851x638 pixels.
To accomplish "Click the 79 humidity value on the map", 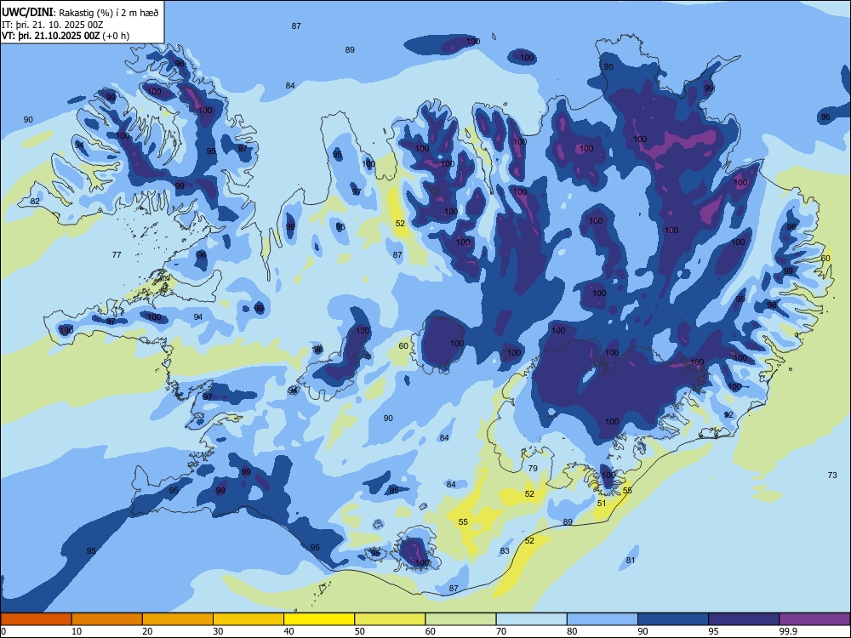I will click(x=533, y=468).
